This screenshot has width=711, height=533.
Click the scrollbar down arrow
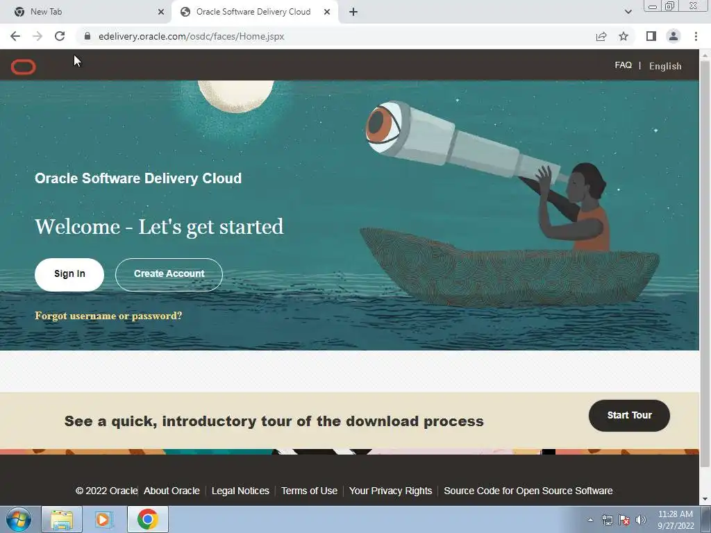click(705, 500)
